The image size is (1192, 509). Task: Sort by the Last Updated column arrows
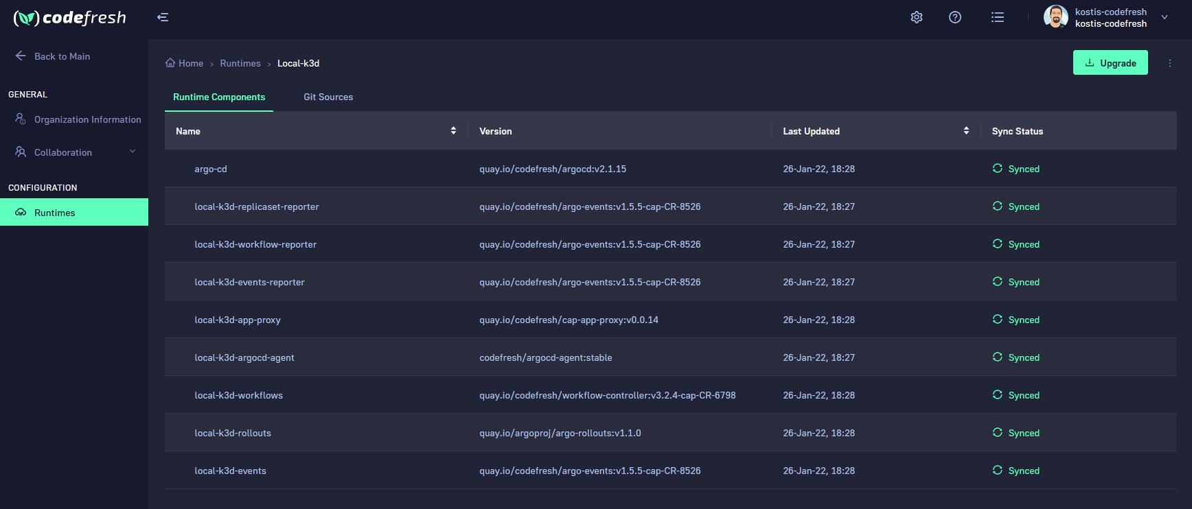[x=966, y=131]
